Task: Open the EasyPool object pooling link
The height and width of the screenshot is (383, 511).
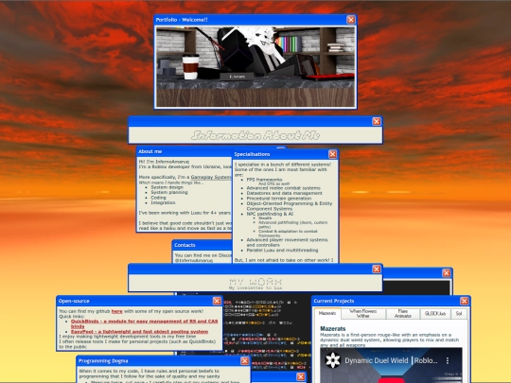Action: (x=139, y=332)
